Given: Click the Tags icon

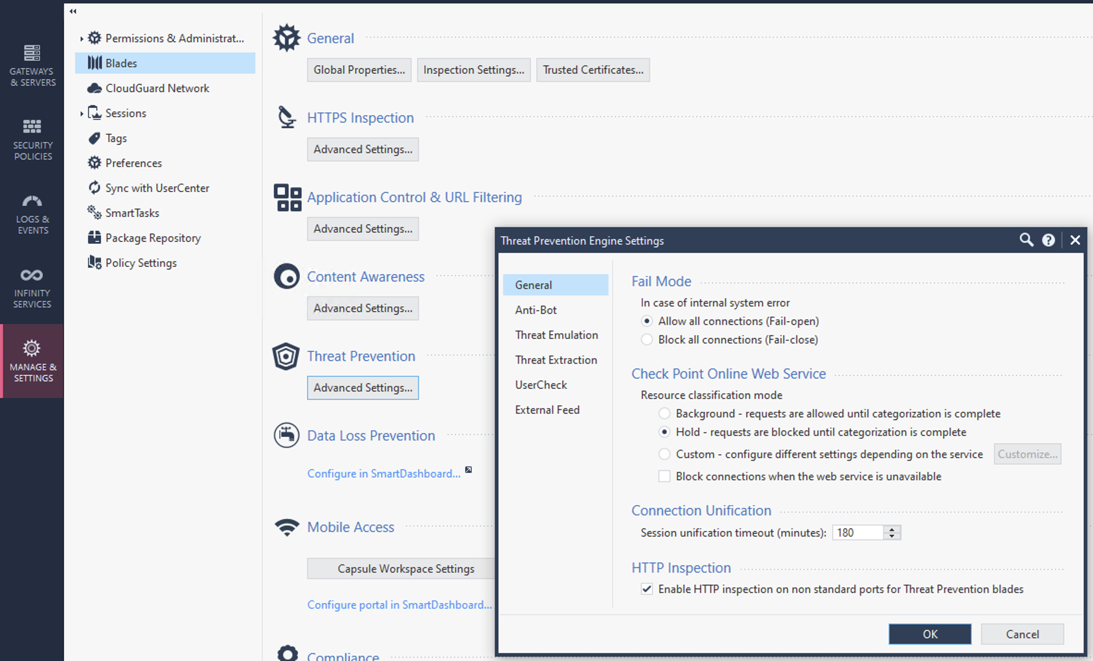Looking at the screenshot, I should click(94, 138).
